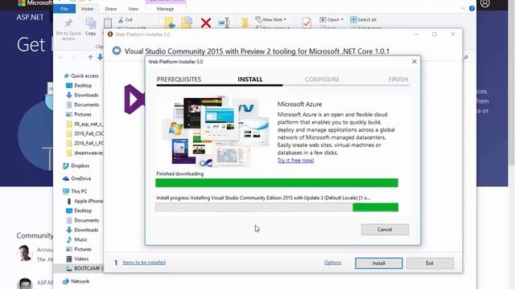Click Select all in the ribbon
Screen dimensions: 515x289
pos(363,19)
